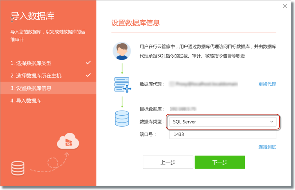Click the green 下一步 button
The width and height of the screenshot is (295, 190).
tap(220, 162)
